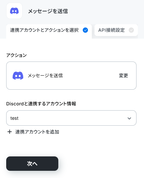
Task: Open the test account dropdown
Action: pyautogui.click(x=71, y=118)
